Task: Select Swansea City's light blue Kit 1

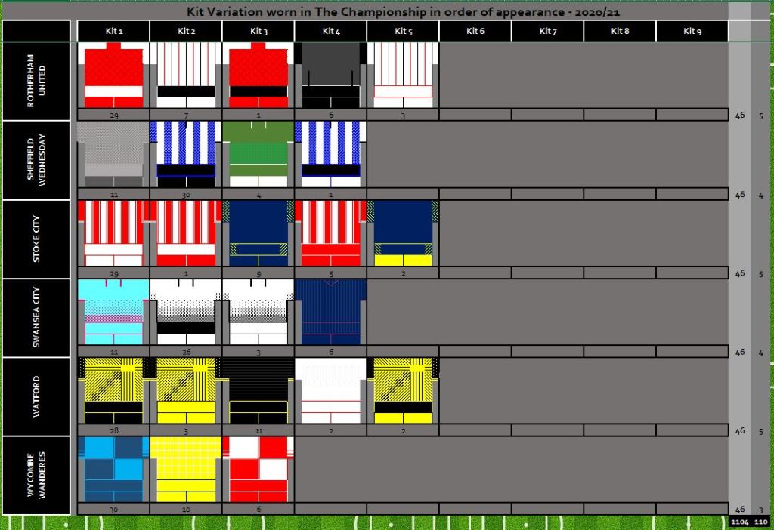Action: [x=113, y=312]
